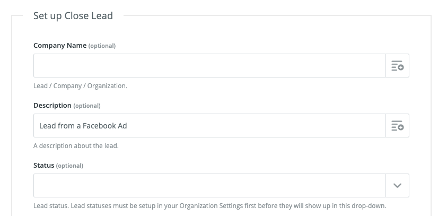Click the Description field label
This screenshot has height=216, width=447.
pyautogui.click(x=52, y=106)
